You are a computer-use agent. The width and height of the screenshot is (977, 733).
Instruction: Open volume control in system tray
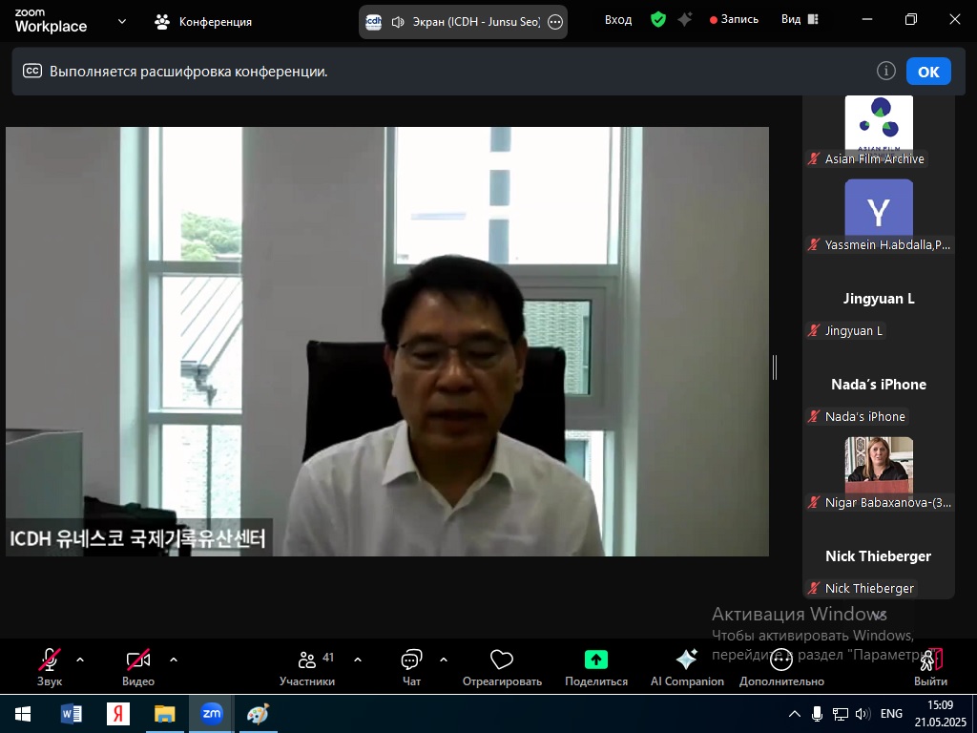pyautogui.click(x=863, y=714)
